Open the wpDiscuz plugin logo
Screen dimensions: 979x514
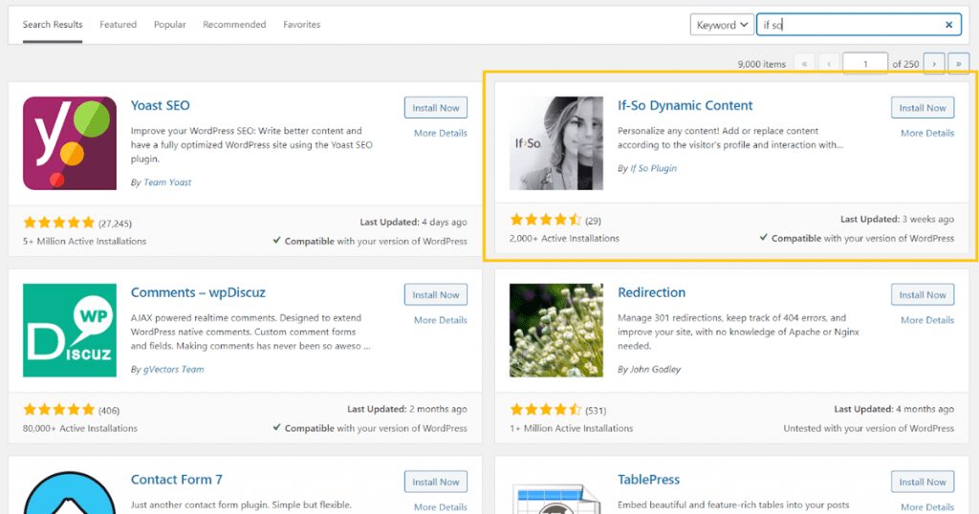tap(69, 330)
